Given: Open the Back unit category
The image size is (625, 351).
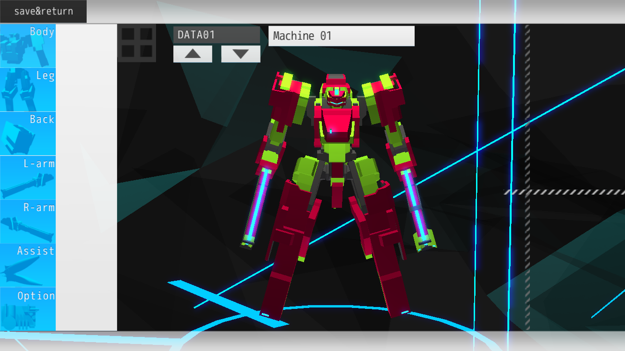Looking at the screenshot, I should pyautogui.click(x=28, y=133).
